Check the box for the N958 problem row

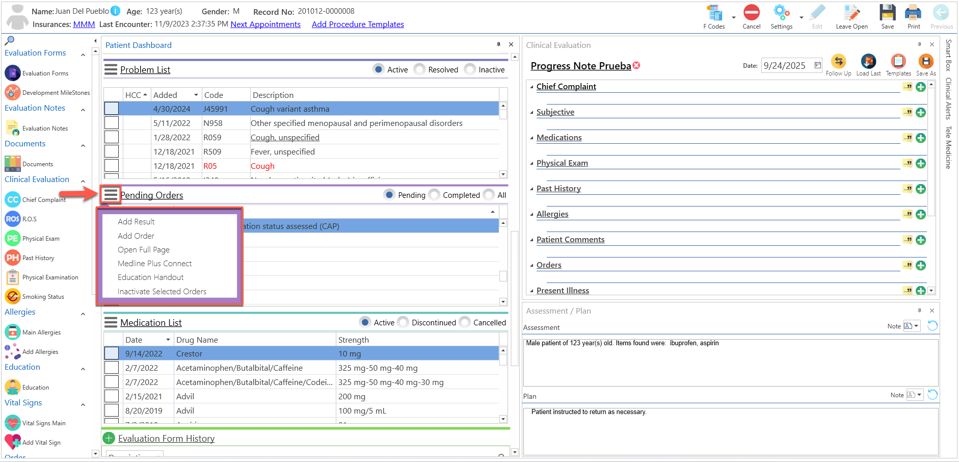click(112, 123)
